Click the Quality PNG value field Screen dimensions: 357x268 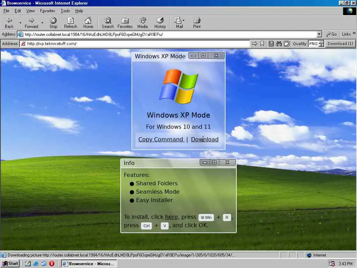(313, 44)
